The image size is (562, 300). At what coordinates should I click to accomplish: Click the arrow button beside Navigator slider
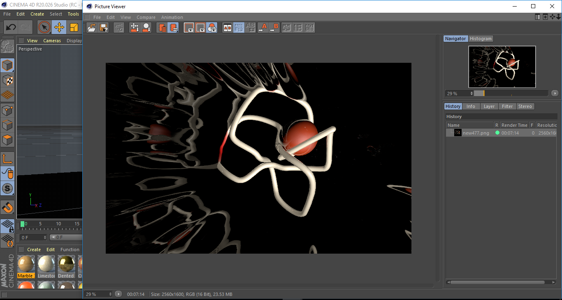555,93
